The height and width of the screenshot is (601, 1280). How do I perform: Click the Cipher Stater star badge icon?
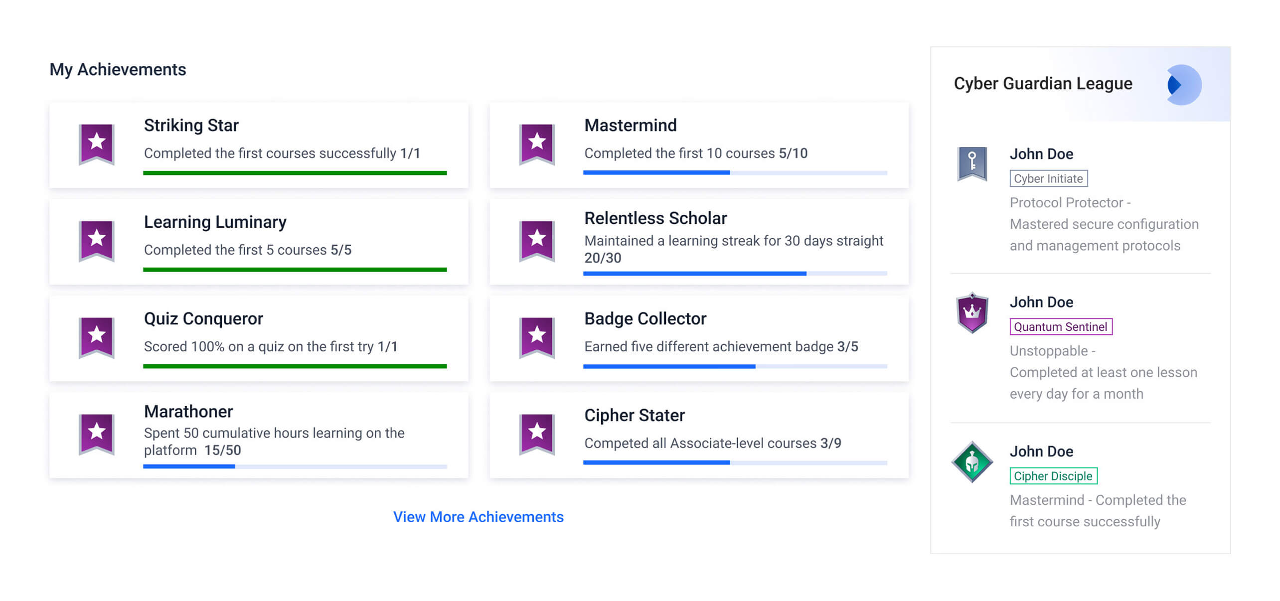pyautogui.click(x=537, y=434)
